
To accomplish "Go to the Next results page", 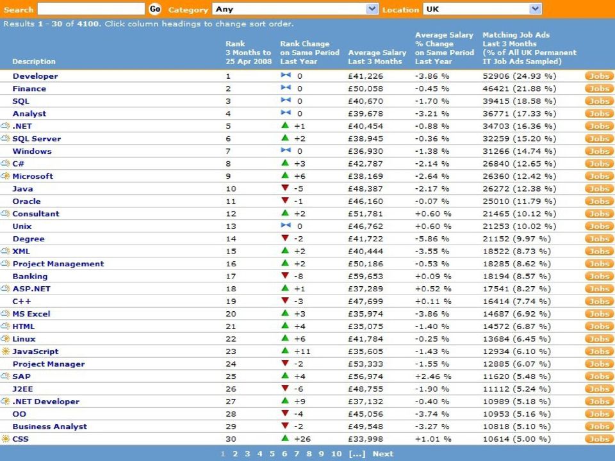I will pos(383,453).
